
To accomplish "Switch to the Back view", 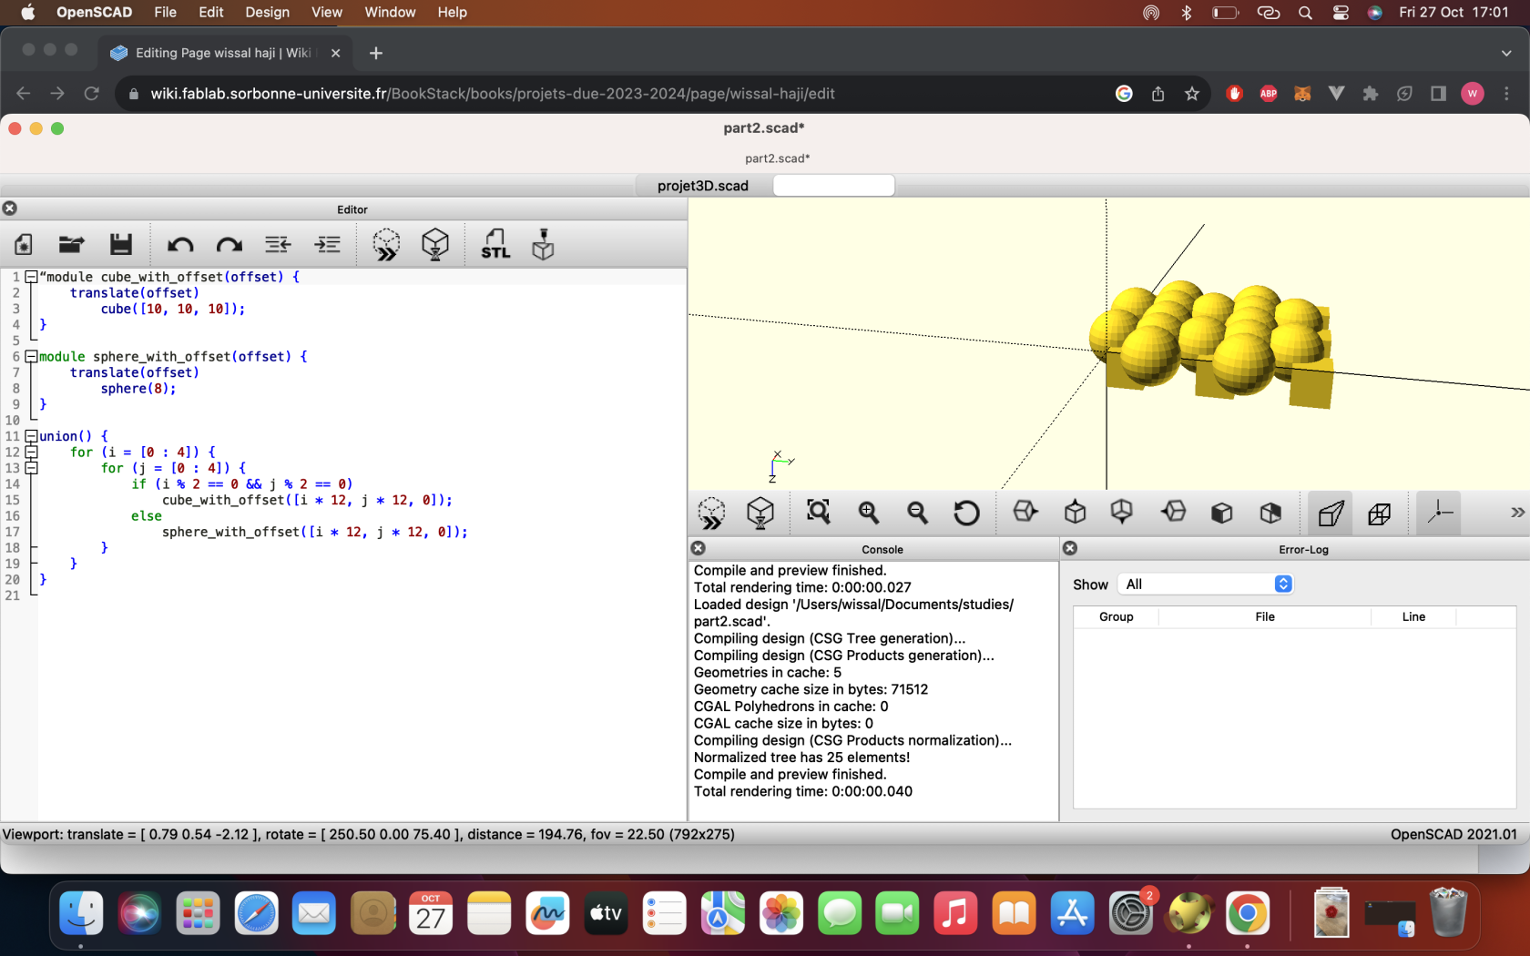I will click(1270, 513).
